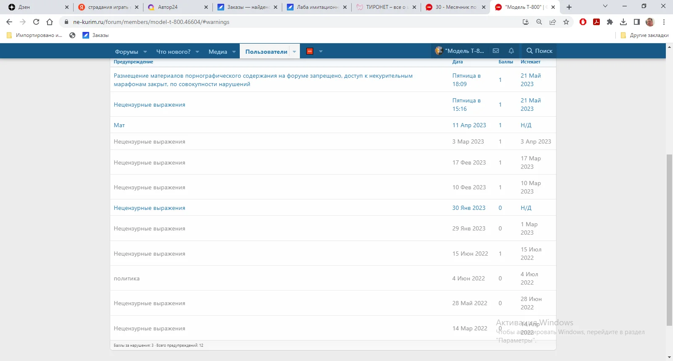
Task: Click the scrollbar up arrow
Action: tap(669, 46)
